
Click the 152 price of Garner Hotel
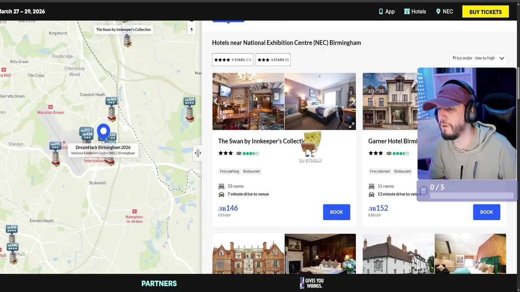point(378,208)
